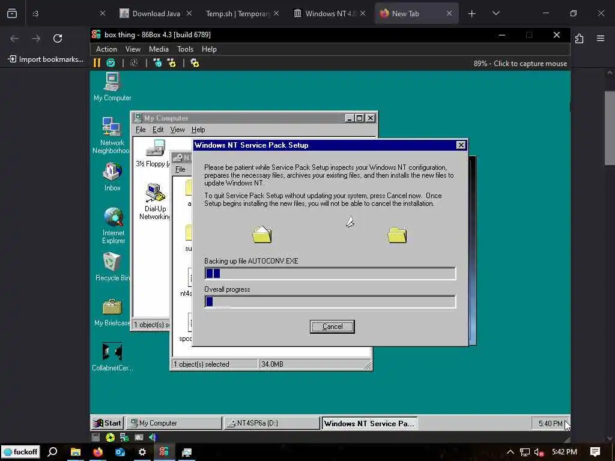Open 86Box Tools menu

(x=185, y=49)
